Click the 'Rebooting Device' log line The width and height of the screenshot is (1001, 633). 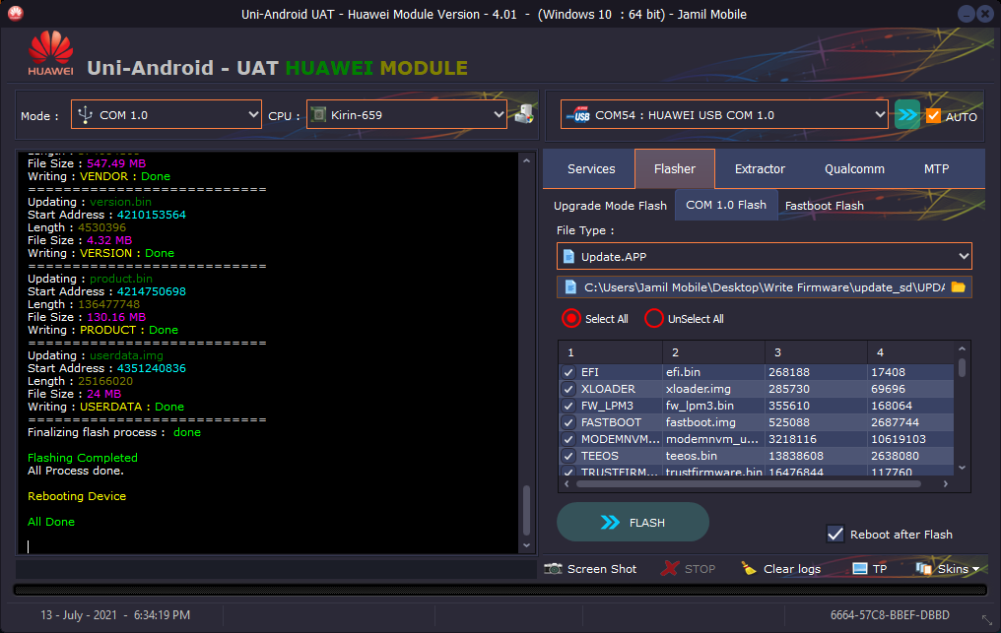(77, 496)
